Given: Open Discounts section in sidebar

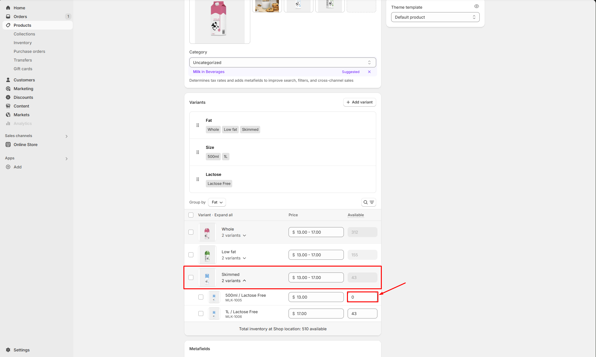Looking at the screenshot, I should tap(23, 97).
